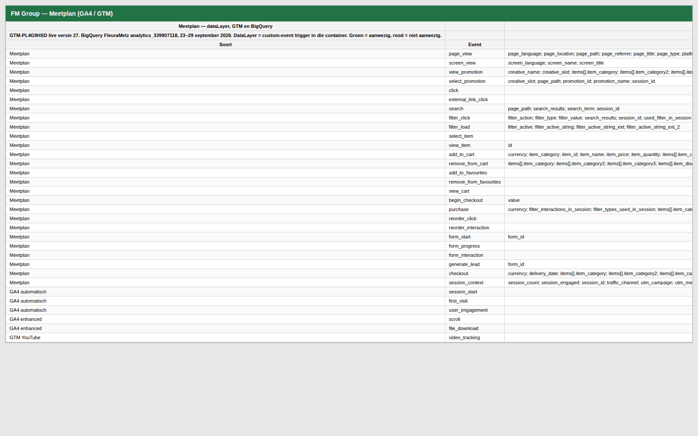Select the add_to_favourites event cell
This screenshot has height=436, width=698.
tap(475, 173)
